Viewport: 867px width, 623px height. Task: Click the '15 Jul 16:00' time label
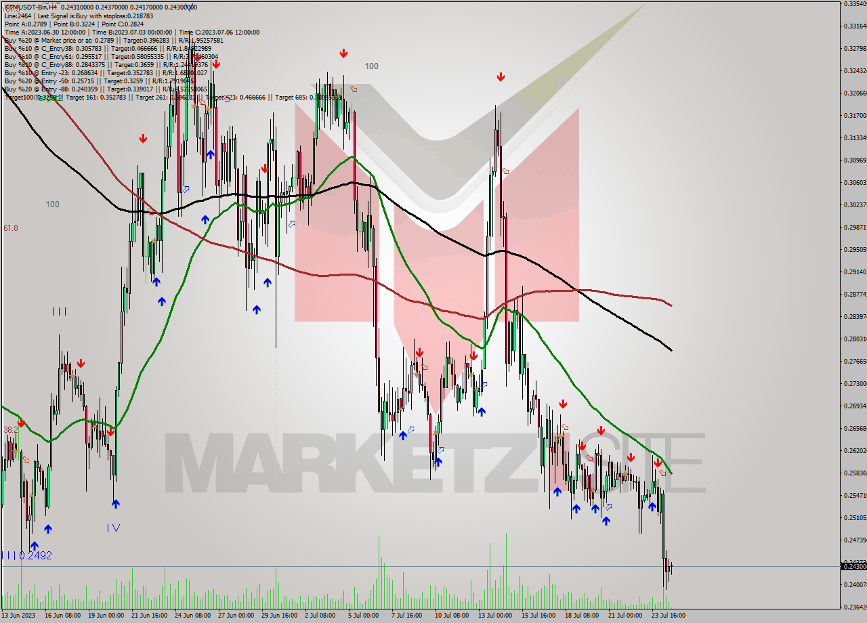538,616
